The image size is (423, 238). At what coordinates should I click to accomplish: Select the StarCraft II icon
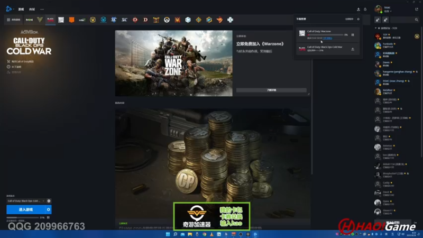click(114, 20)
